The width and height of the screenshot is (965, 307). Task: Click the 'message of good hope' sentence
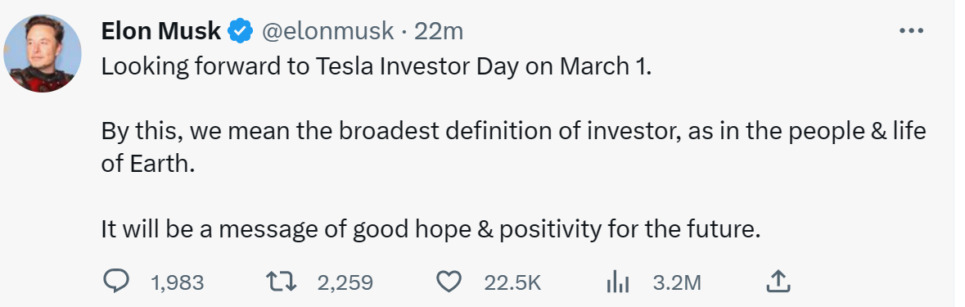point(431,229)
